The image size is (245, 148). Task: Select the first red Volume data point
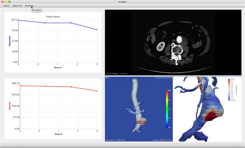[x=20, y=86]
